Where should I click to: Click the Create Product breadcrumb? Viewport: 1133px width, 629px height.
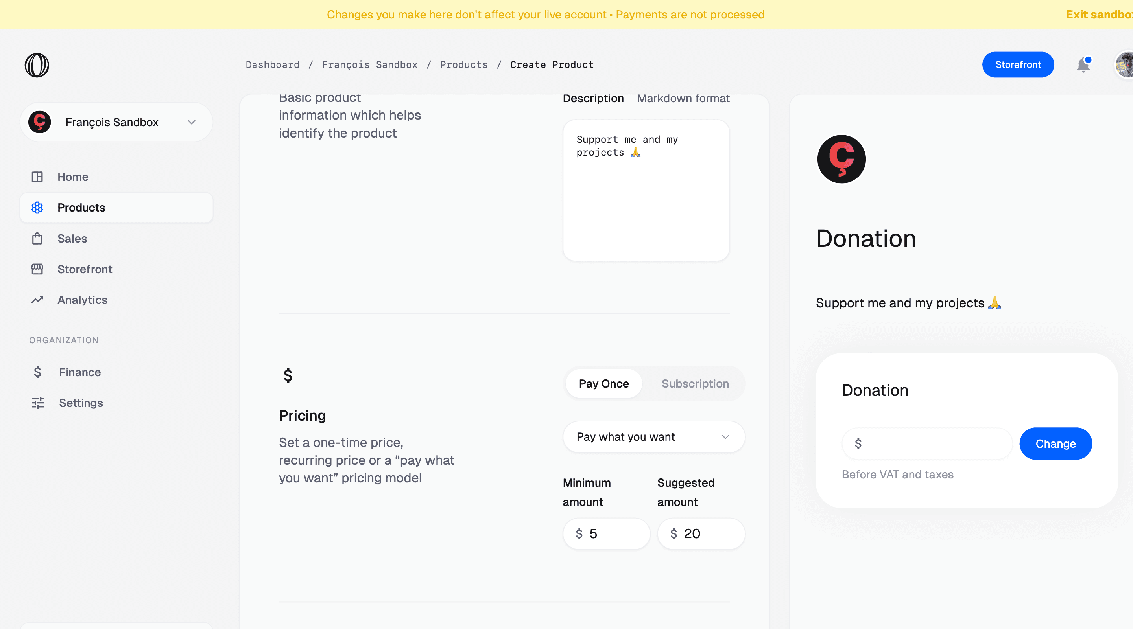point(552,64)
